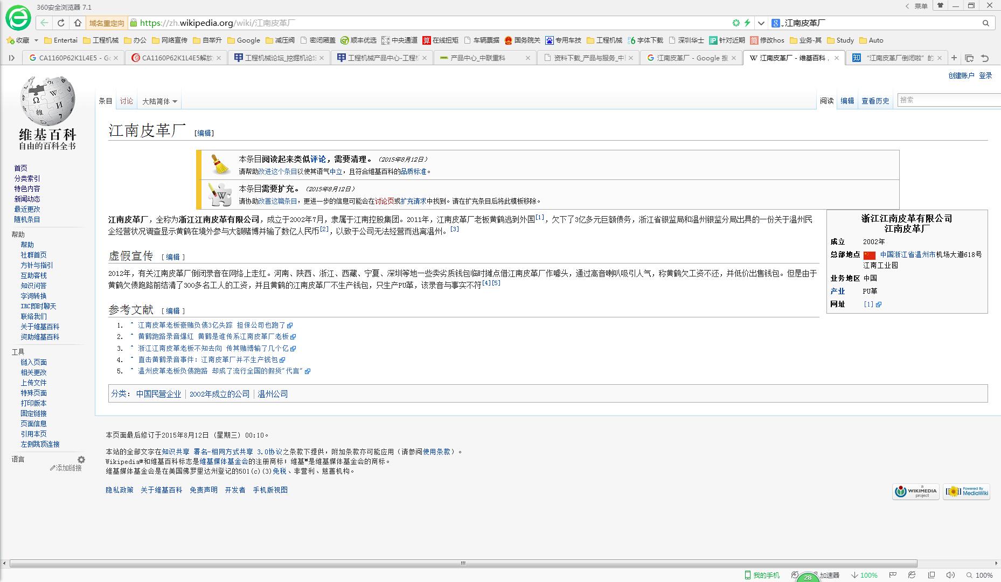The image size is (1001, 582).
Task: Toggle page sound with the speaker icon
Action: point(951,575)
